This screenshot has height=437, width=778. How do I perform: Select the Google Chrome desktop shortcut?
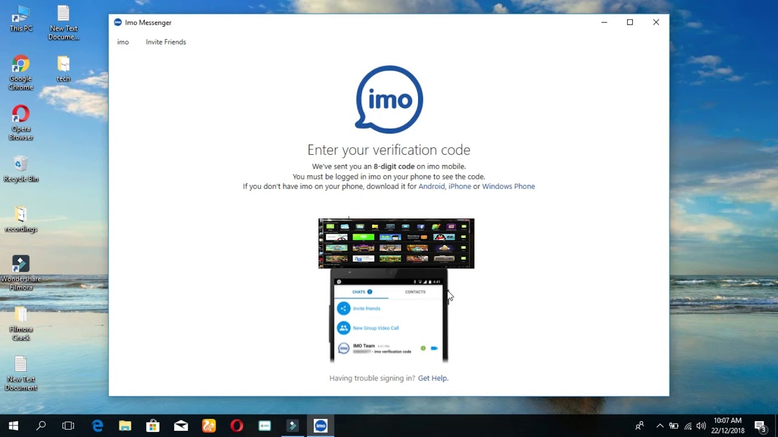(x=21, y=73)
